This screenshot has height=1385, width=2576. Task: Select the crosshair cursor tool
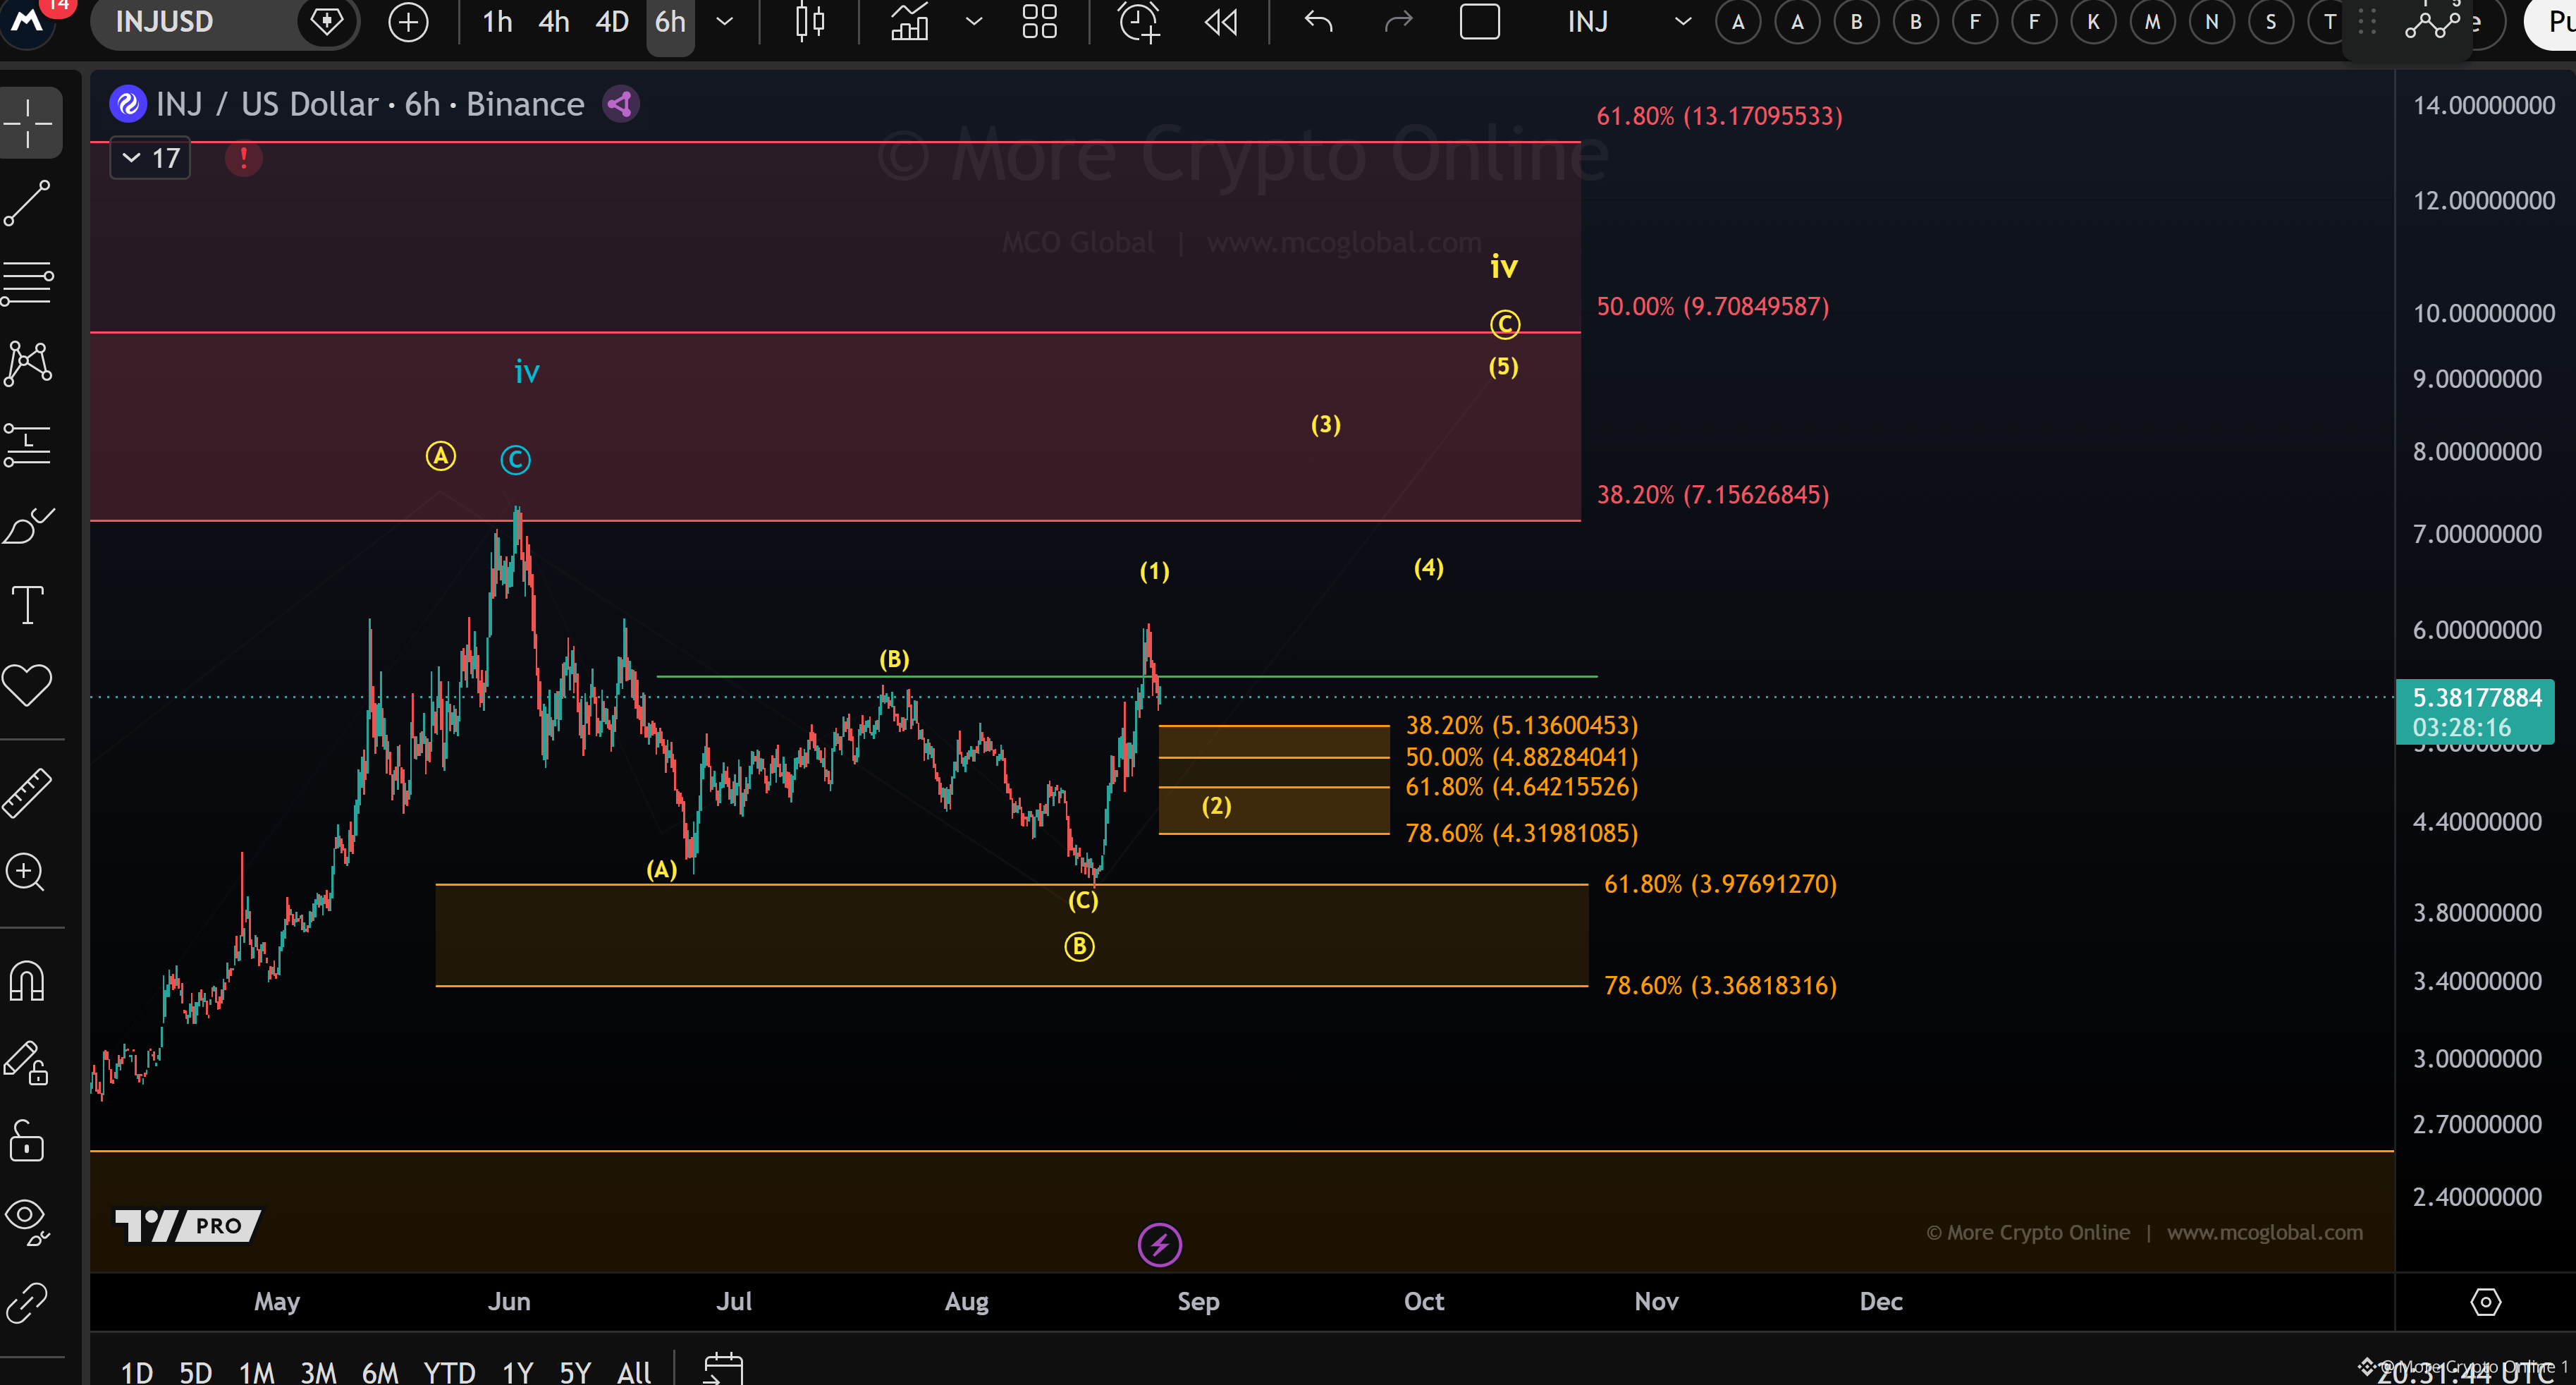[x=28, y=124]
